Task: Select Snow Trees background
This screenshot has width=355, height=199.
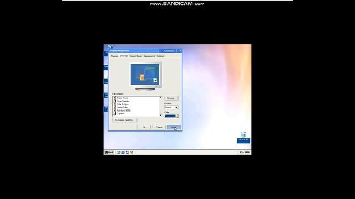Action: click(122, 98)
